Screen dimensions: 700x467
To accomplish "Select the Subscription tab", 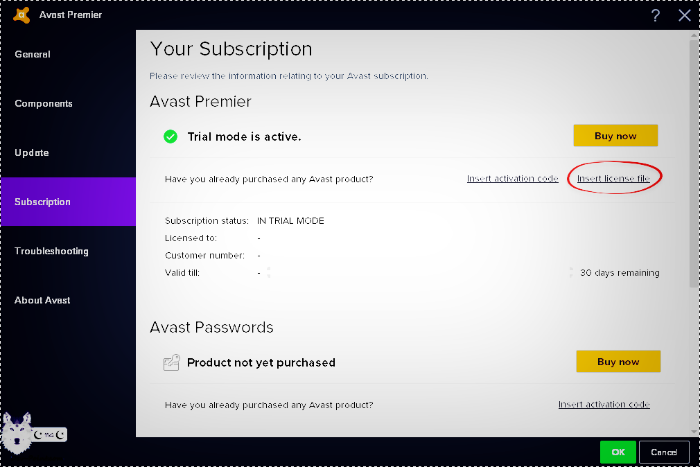I will pyautogui.click(x=43, y=202).
